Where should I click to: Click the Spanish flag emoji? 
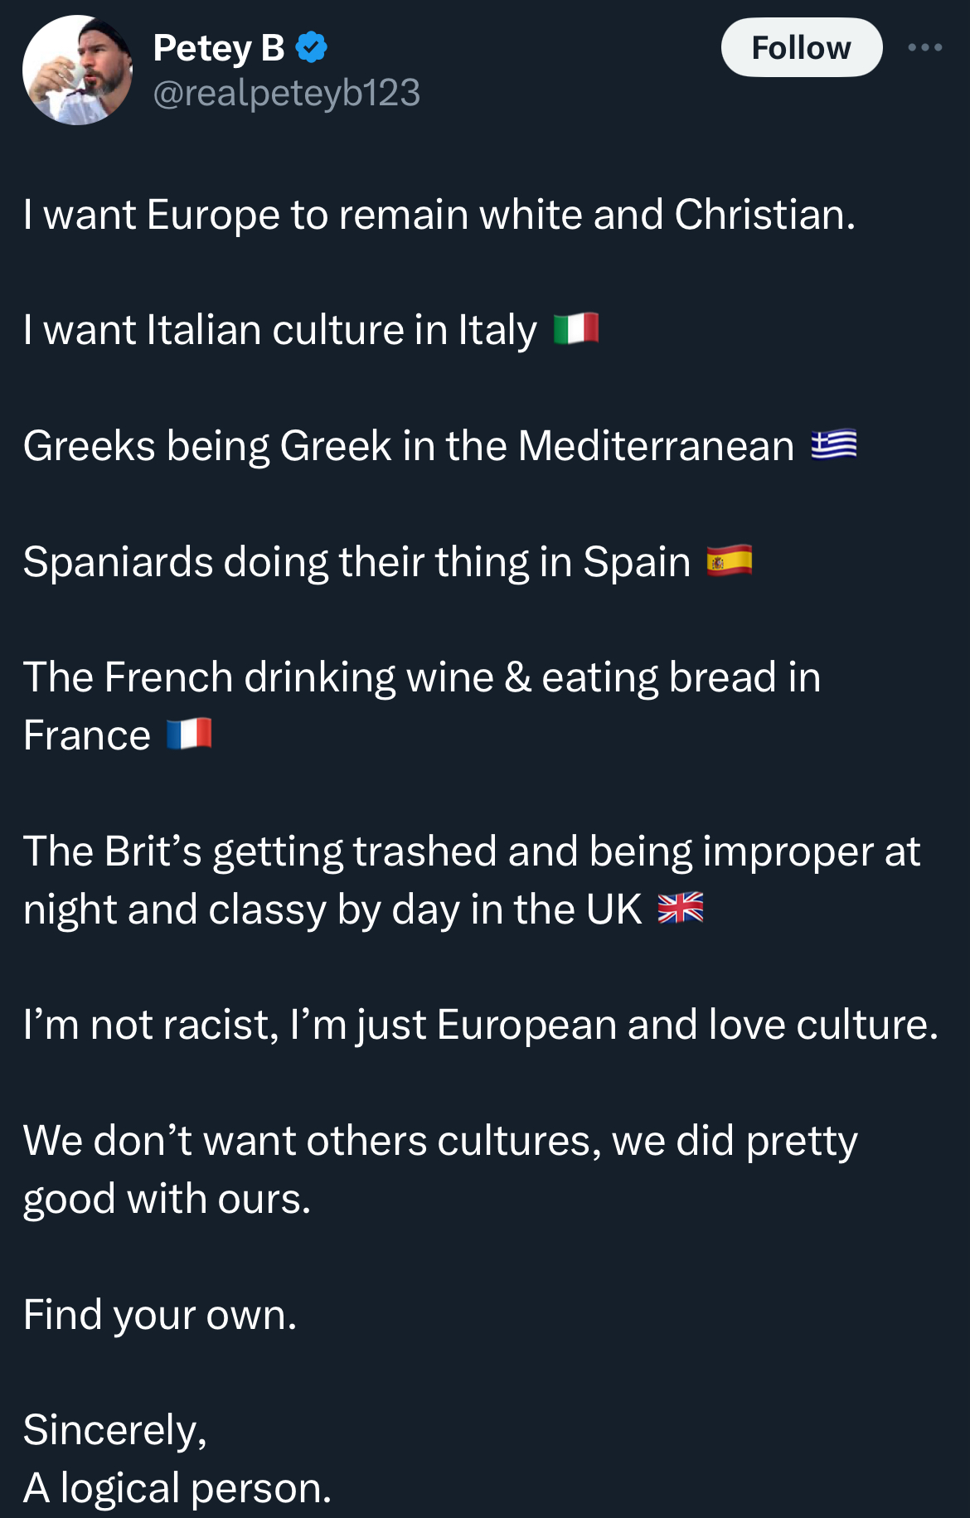(x=730, y=560)
